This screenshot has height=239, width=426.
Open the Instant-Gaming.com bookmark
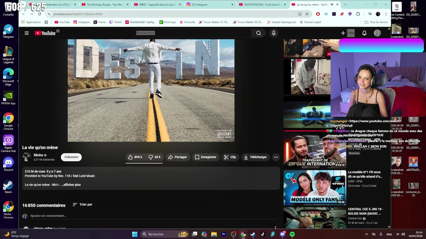click(281, 22)
